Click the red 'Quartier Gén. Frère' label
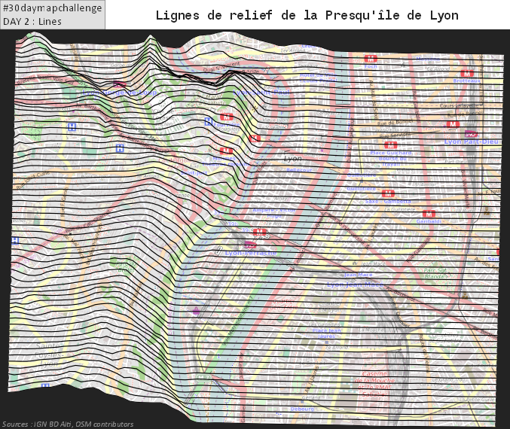 (283, 304)
